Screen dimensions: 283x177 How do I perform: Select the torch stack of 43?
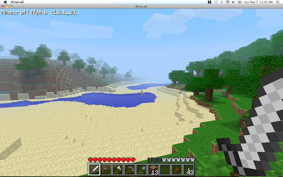coord(189,170)
